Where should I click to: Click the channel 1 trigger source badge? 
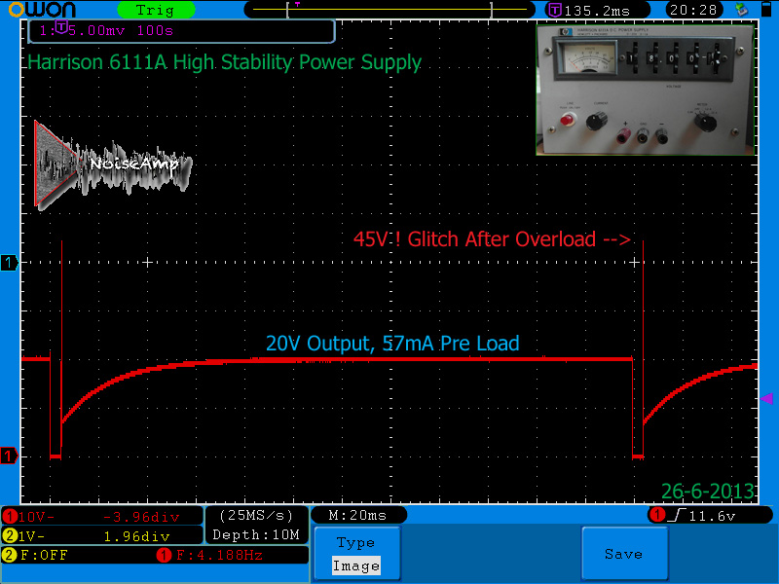tap(657, 516)
